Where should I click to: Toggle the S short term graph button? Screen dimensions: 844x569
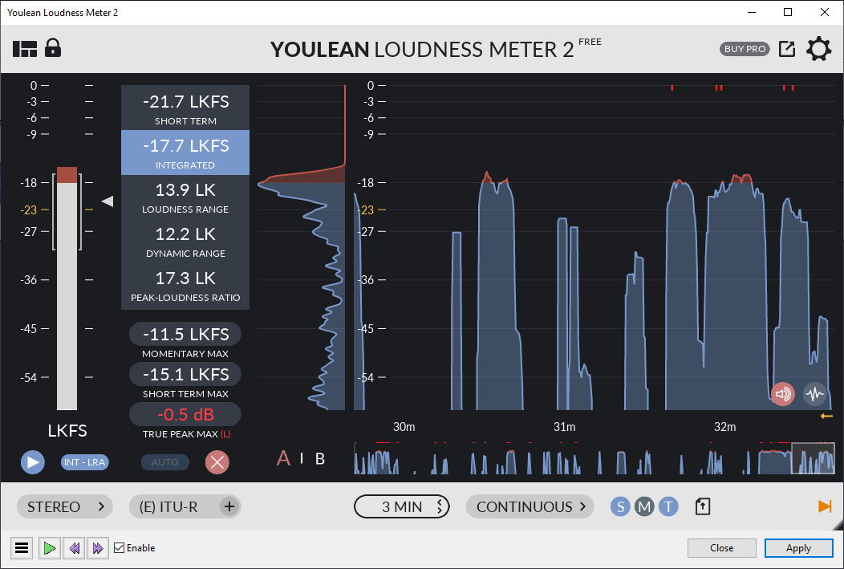tap(620, 506)
